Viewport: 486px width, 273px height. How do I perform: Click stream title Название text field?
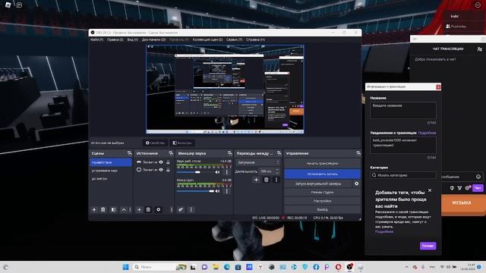[403, 110]
